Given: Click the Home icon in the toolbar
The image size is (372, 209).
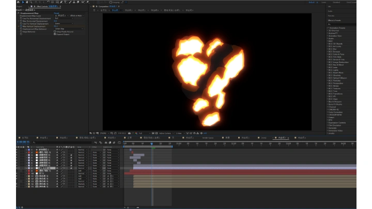Looking at the screenshot, I should pyautogui.click(x=18, y=2).
